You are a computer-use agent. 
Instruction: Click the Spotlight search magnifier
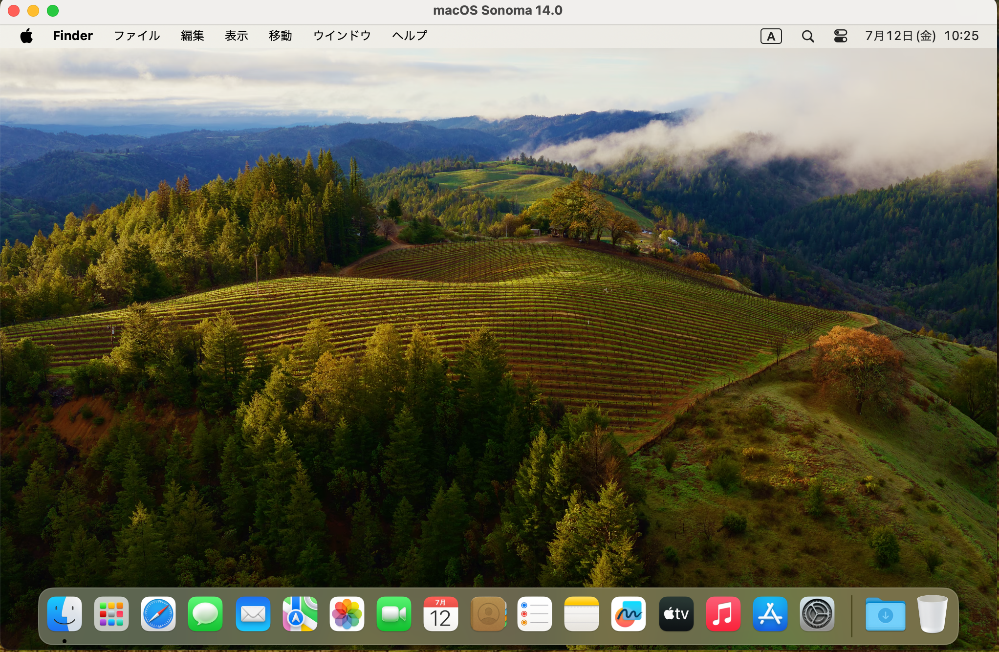pos(807,36)
